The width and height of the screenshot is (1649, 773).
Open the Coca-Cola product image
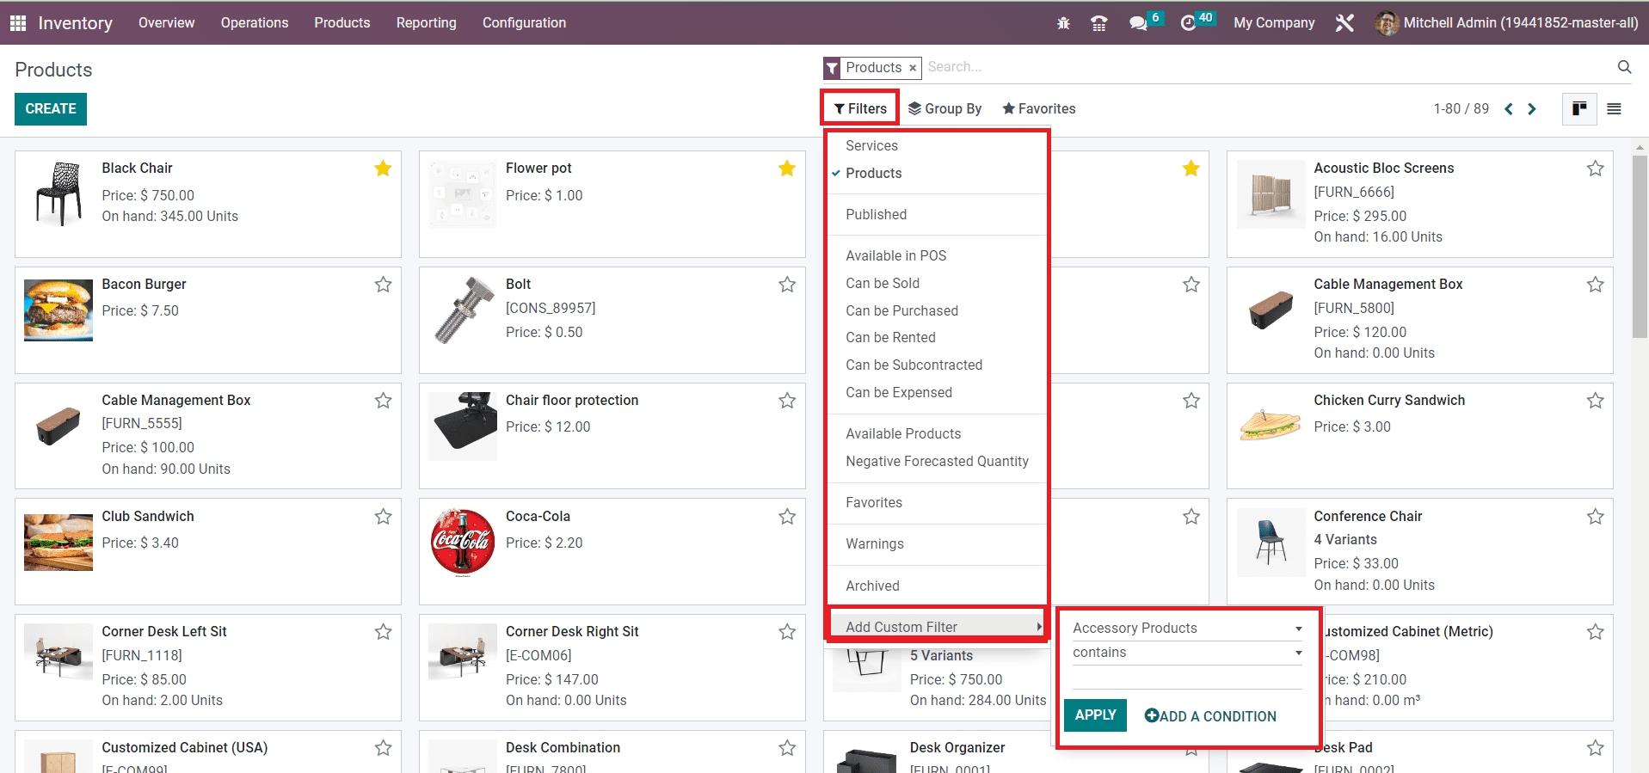point(463,542)
